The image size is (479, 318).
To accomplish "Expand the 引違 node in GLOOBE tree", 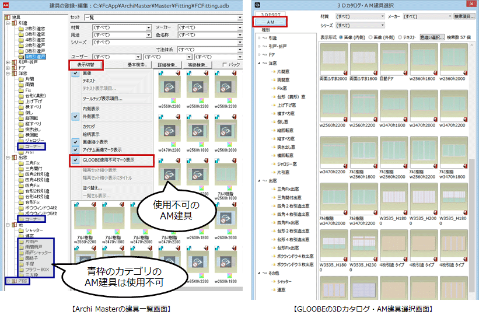I will [260, 38].
